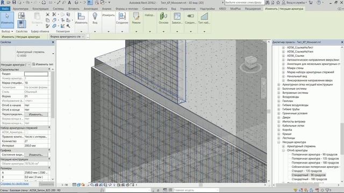This screenshot has height=193, width=344.
Task: Click the ellipsis button next to shape dropdown
Action: (88, 37)
